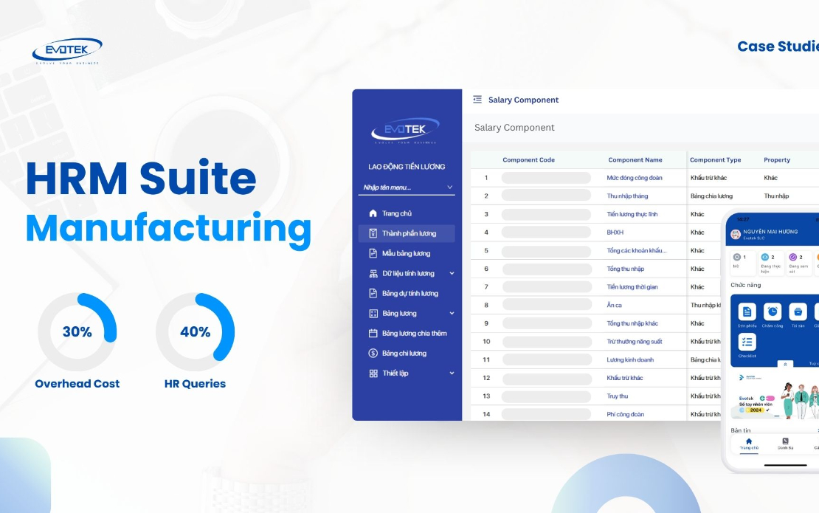Open the Thu nhập tháng component
This screenshot has width=819, height=513.
626,196
